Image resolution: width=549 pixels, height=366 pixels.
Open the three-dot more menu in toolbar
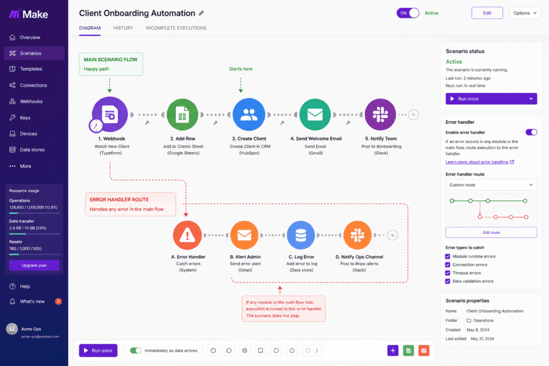[x=317, y=350]
